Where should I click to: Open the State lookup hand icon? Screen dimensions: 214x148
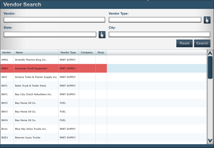tap(102, 35)
